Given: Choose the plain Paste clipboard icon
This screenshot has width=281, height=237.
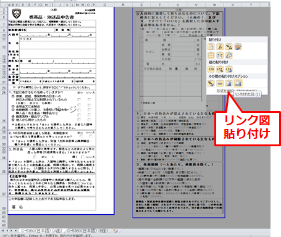Looking at the screenshot, I should point(211,47).
